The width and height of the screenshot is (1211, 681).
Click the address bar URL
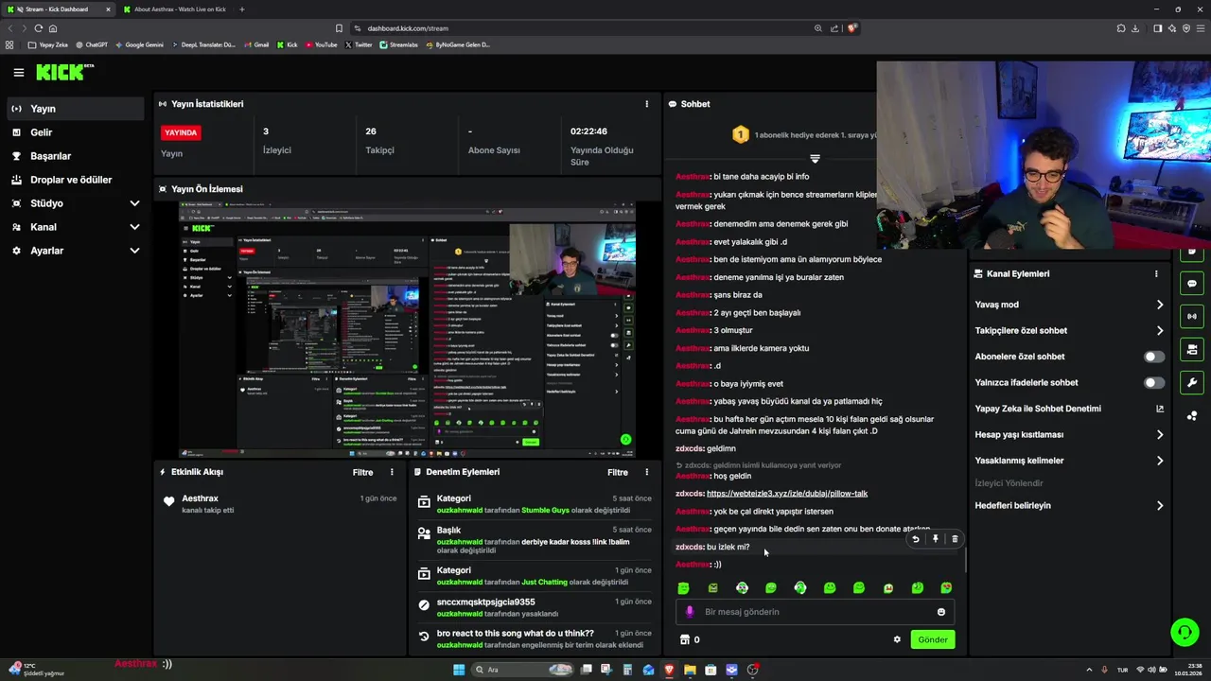408,28
